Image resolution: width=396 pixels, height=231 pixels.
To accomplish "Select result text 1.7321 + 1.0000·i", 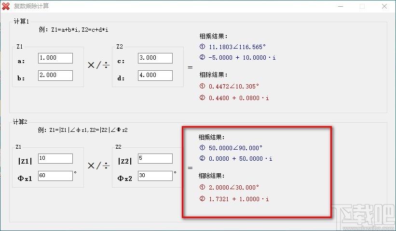I will (239, 199).
